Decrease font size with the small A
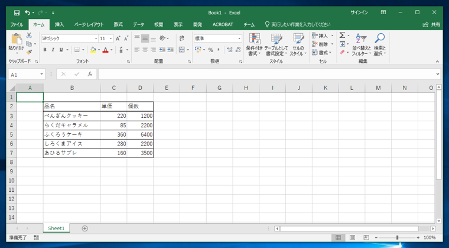This screenshot has width=449, height=248. click(x=126, y=38)
